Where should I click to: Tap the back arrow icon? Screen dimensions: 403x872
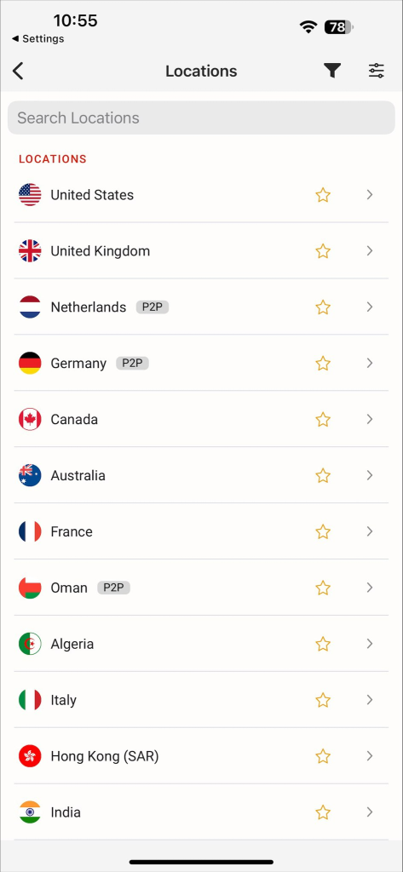19,72
